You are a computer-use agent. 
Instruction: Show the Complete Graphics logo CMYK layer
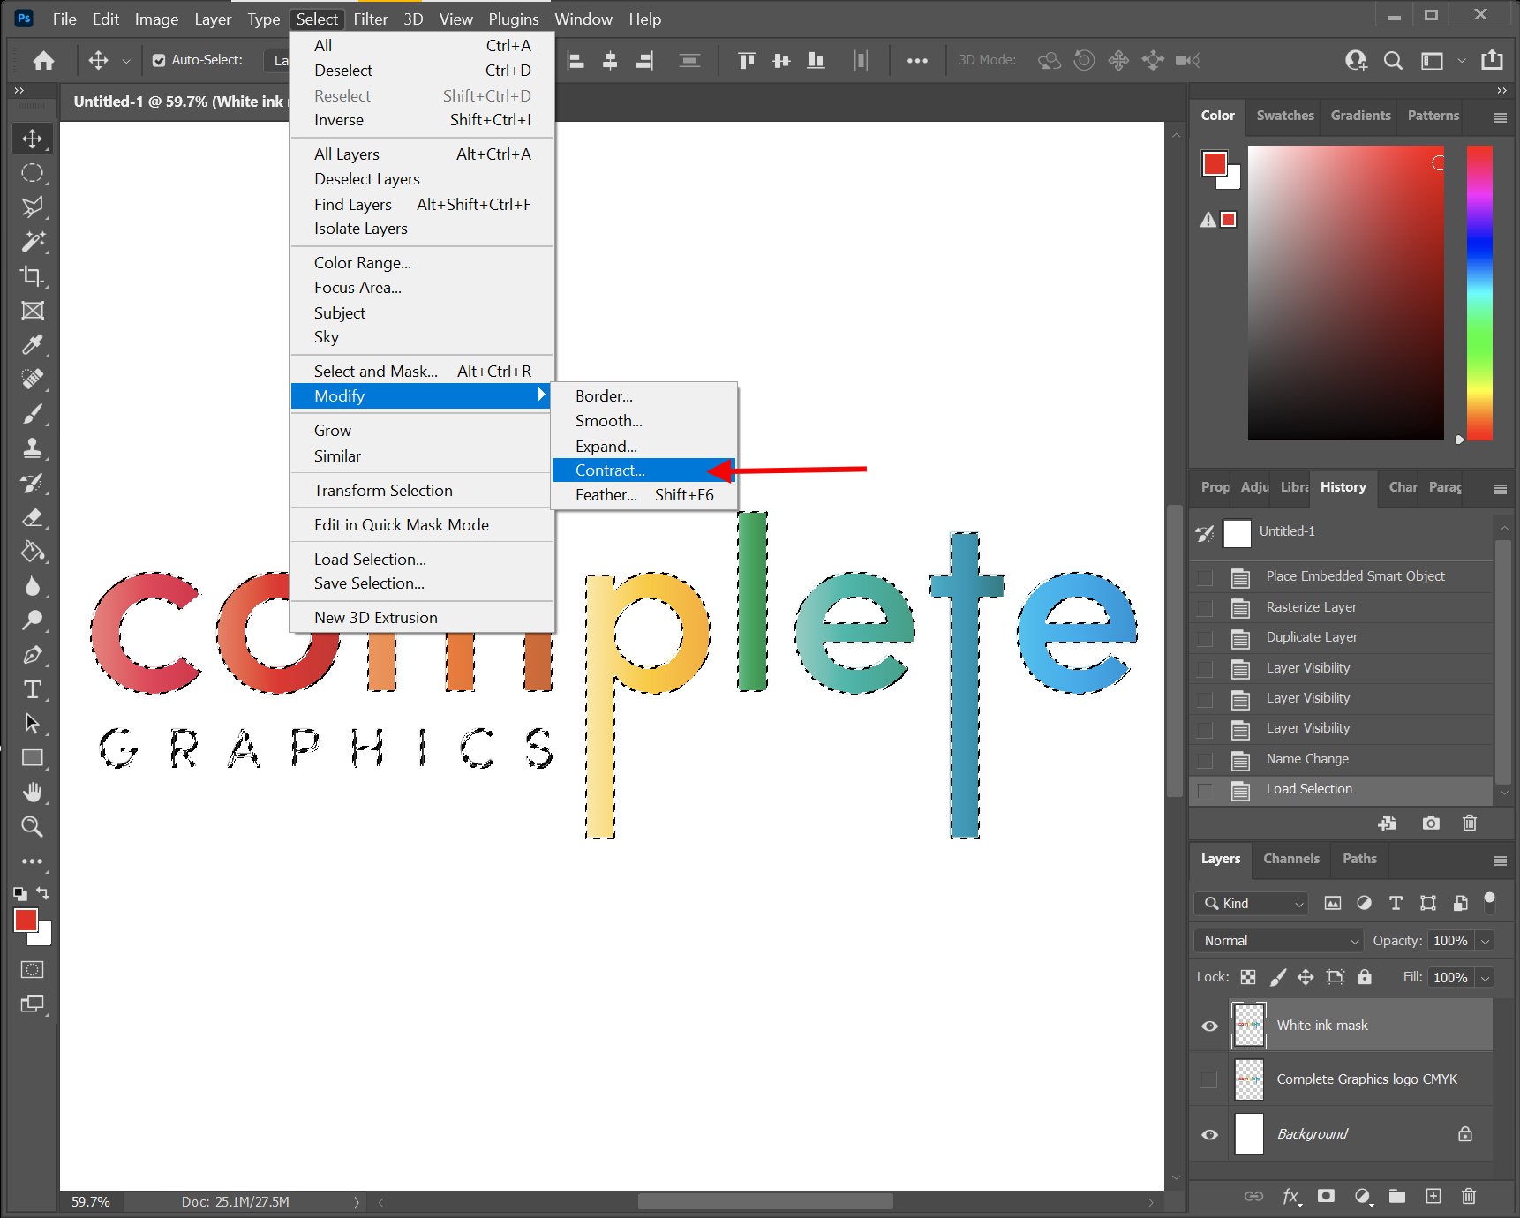point(1208,1079)
